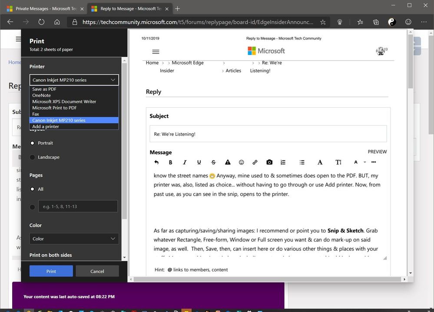Send feedback with smiley icon
This screenshot has height=312, width=434.
click(x=408, y=22)
